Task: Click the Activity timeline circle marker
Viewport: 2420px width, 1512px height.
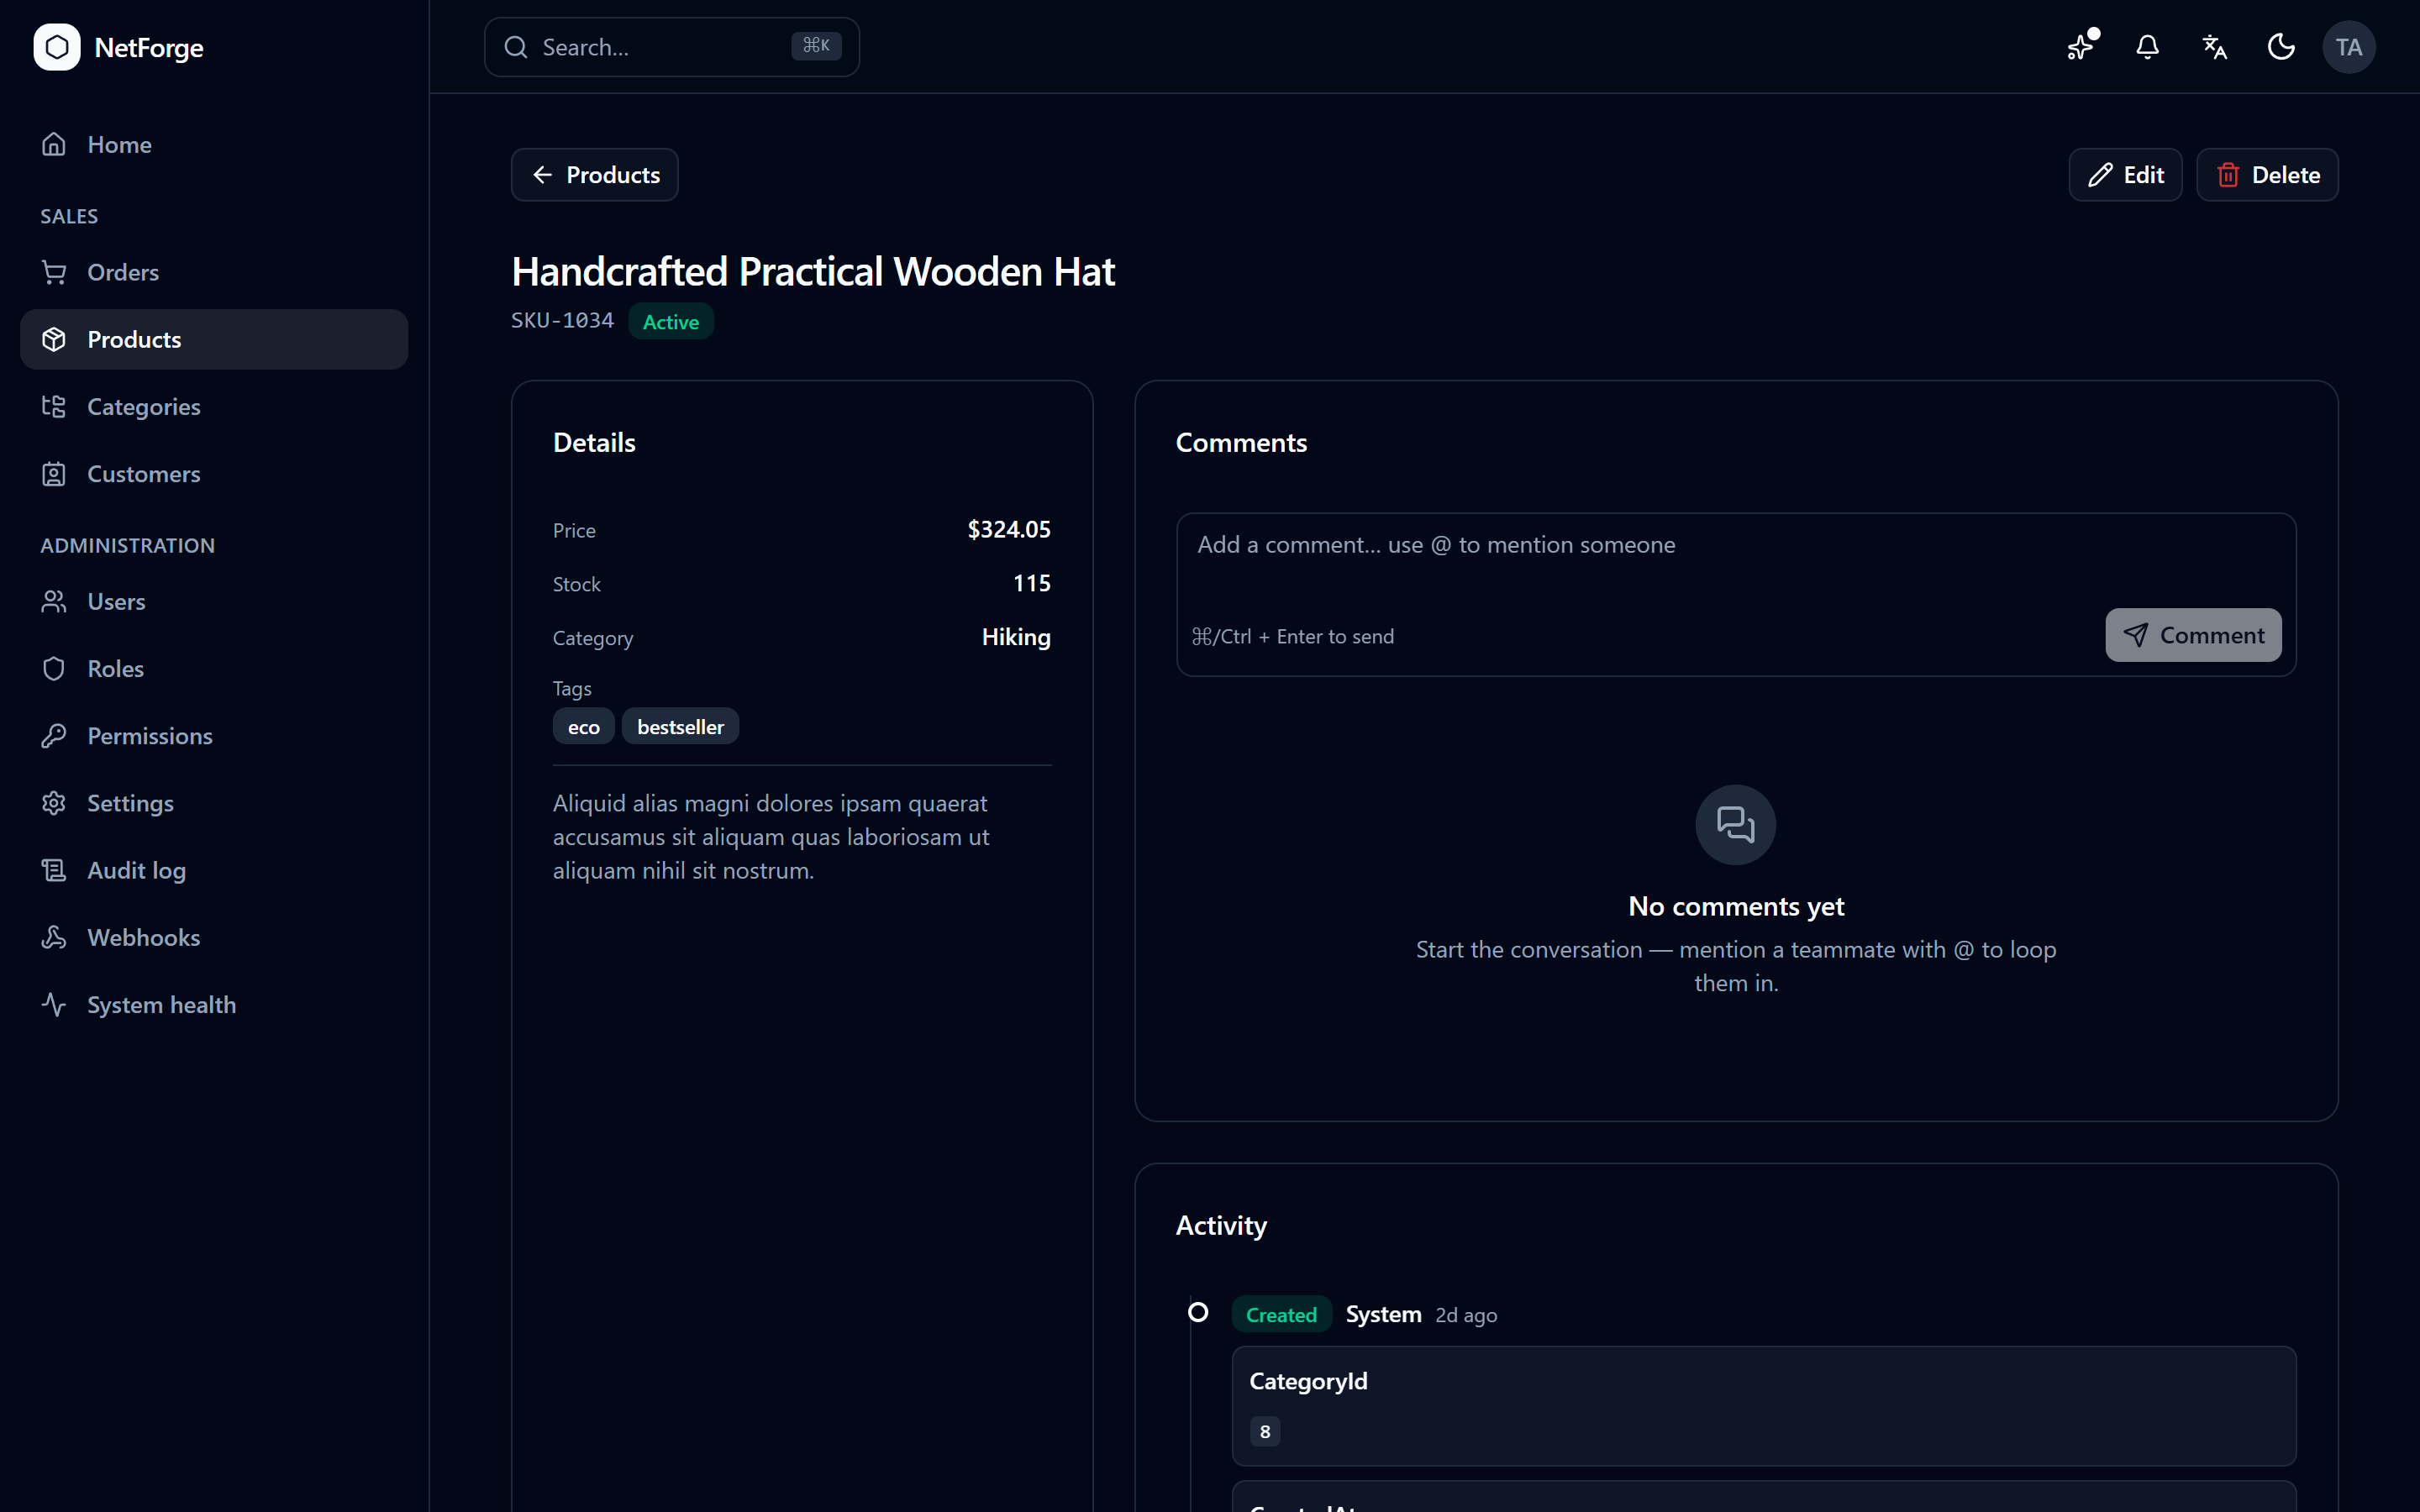Action: coord(1198,1312)
